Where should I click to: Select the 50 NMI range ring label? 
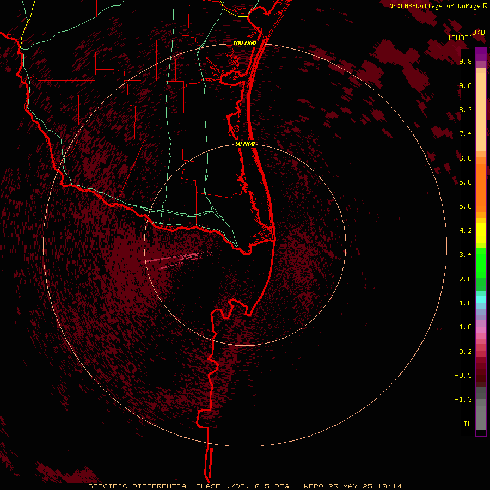pos(245,144)
